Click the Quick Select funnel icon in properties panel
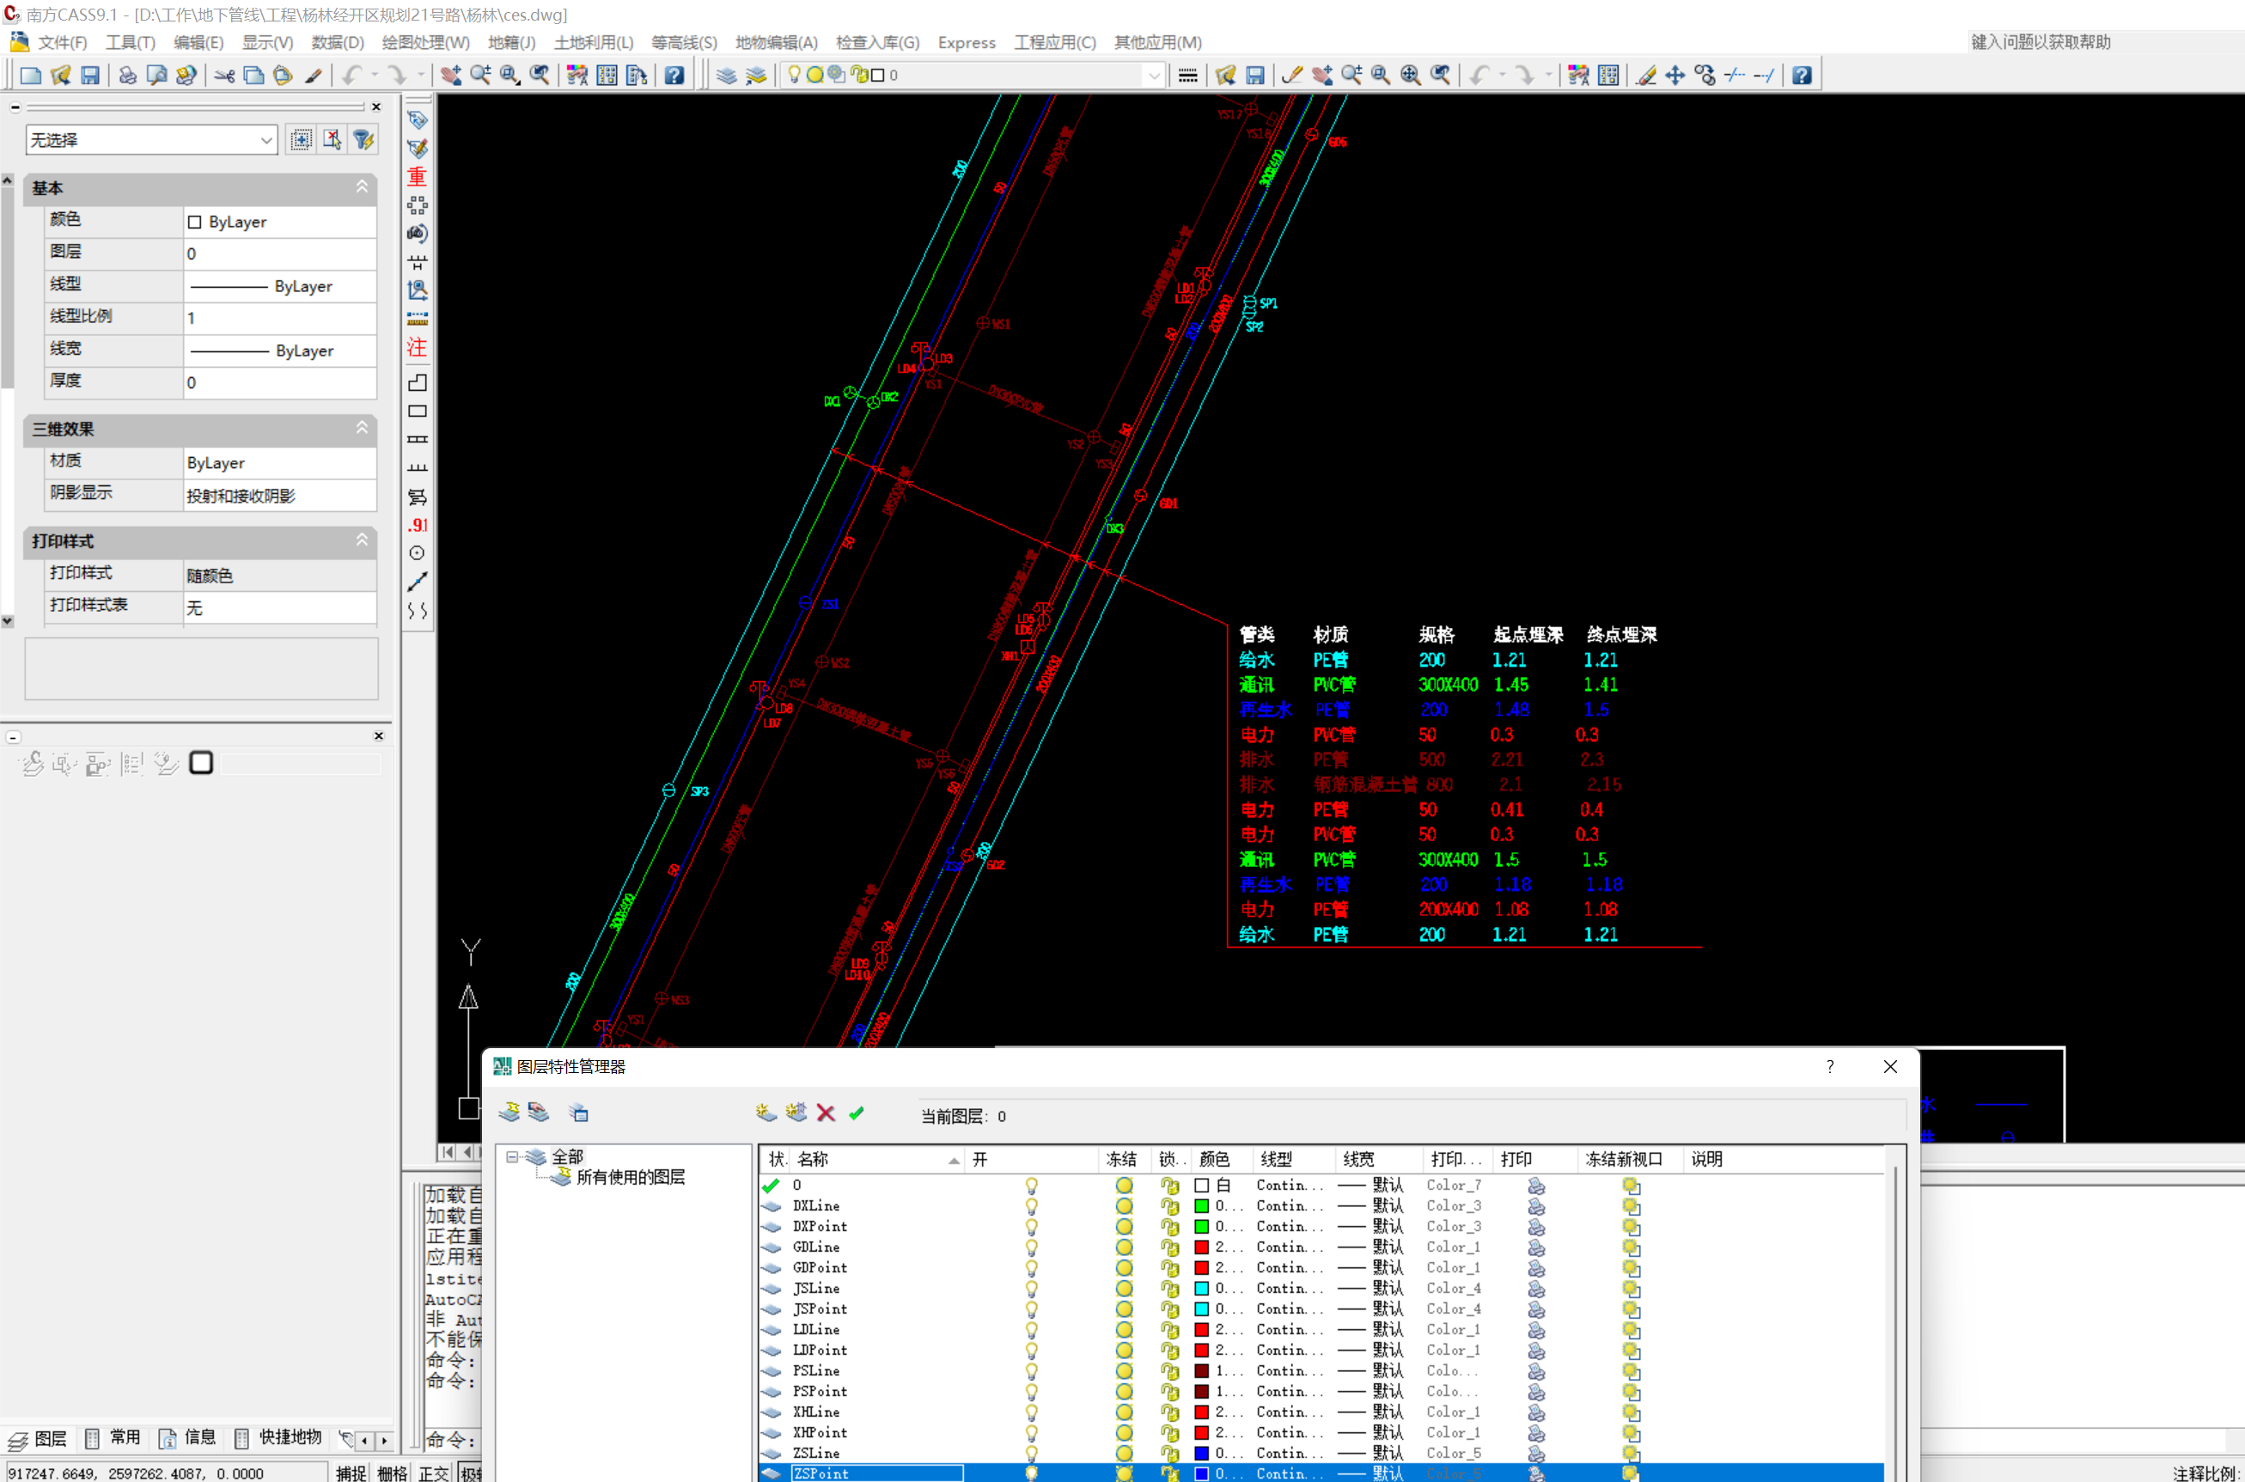This screenshot has height=1482, width=2245. click(363, 140)
